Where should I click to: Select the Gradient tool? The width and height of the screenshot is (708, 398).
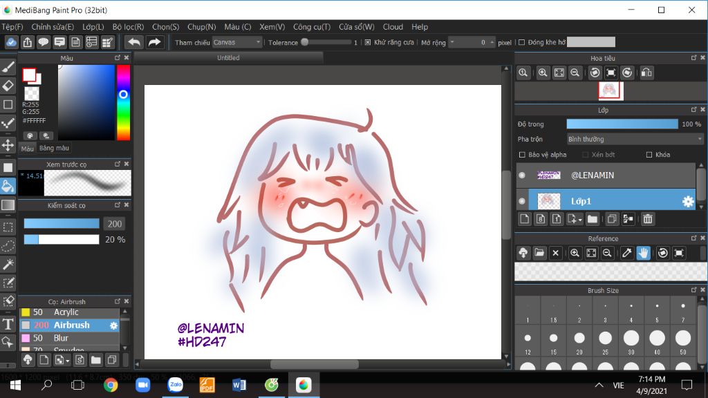point(8,205)
